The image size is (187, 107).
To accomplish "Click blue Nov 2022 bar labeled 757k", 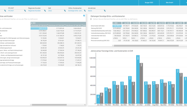I will 178,86.
